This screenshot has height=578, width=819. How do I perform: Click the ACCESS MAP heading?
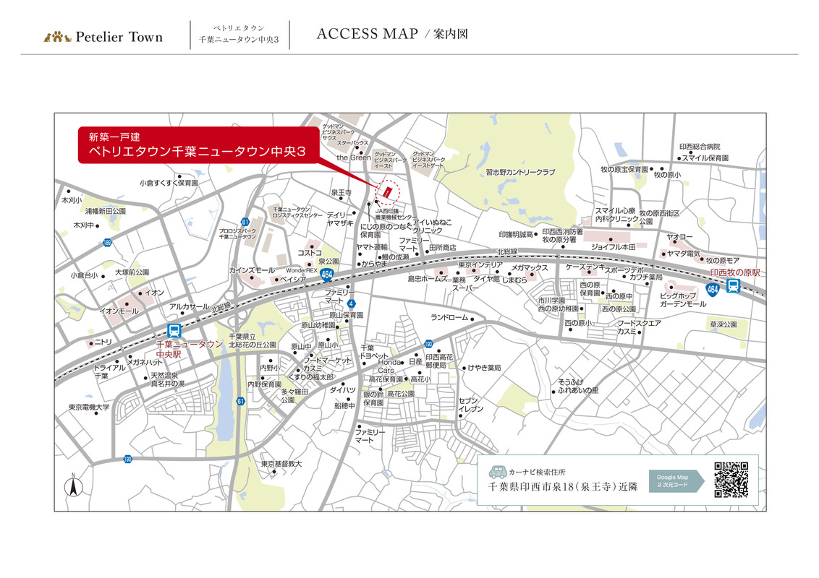[x=367, y=34]
